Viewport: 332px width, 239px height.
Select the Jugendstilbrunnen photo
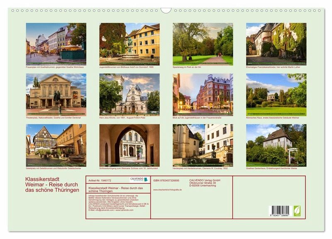[129, 44]
